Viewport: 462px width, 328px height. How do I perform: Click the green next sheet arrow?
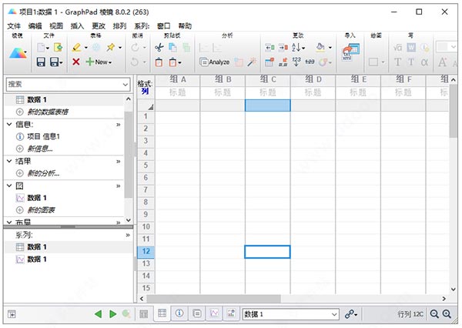click(x=112, y=314)
